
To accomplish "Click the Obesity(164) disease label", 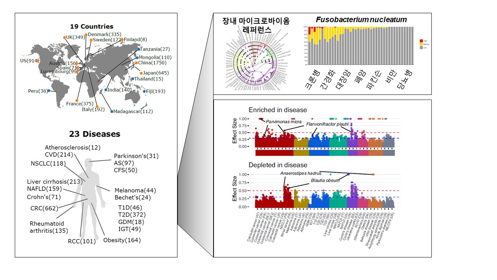I will click(122, 240).
